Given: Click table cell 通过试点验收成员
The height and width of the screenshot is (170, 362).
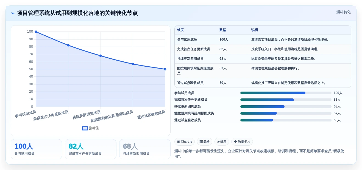Looking at the screenshot, I should click(190, 83).
